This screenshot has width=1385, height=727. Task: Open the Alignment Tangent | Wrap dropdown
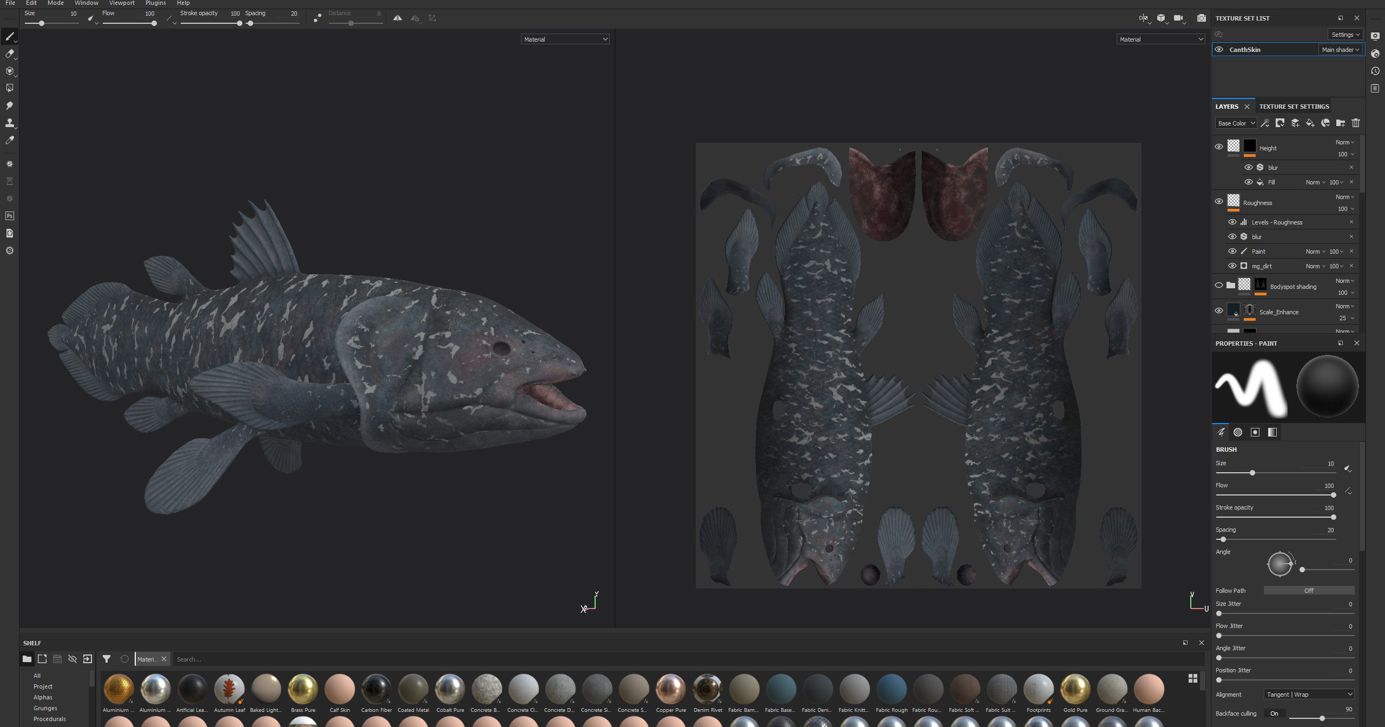[1309, 695]
